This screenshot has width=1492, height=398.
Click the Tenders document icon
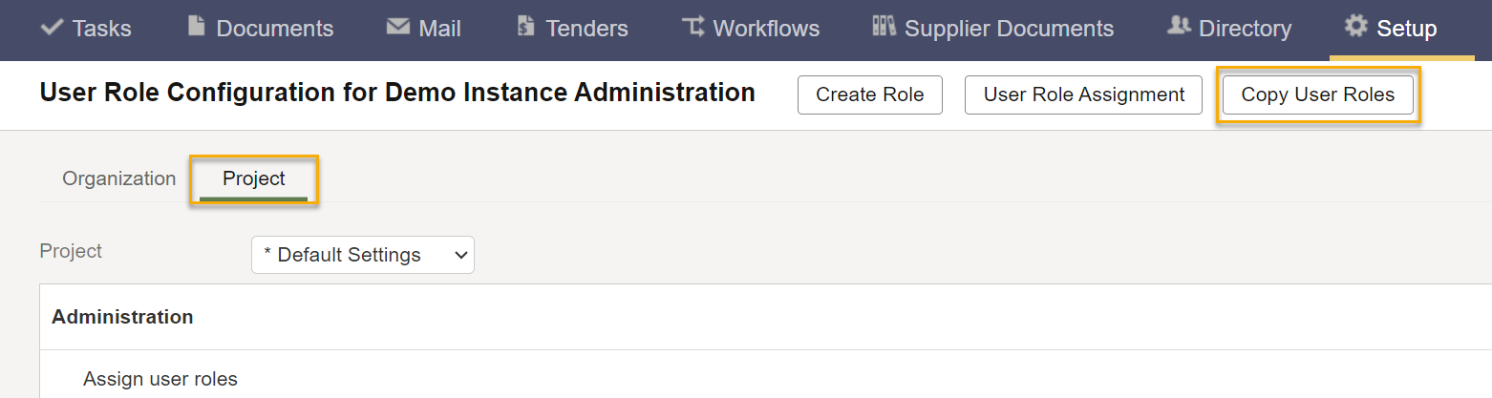pos(525,26)
